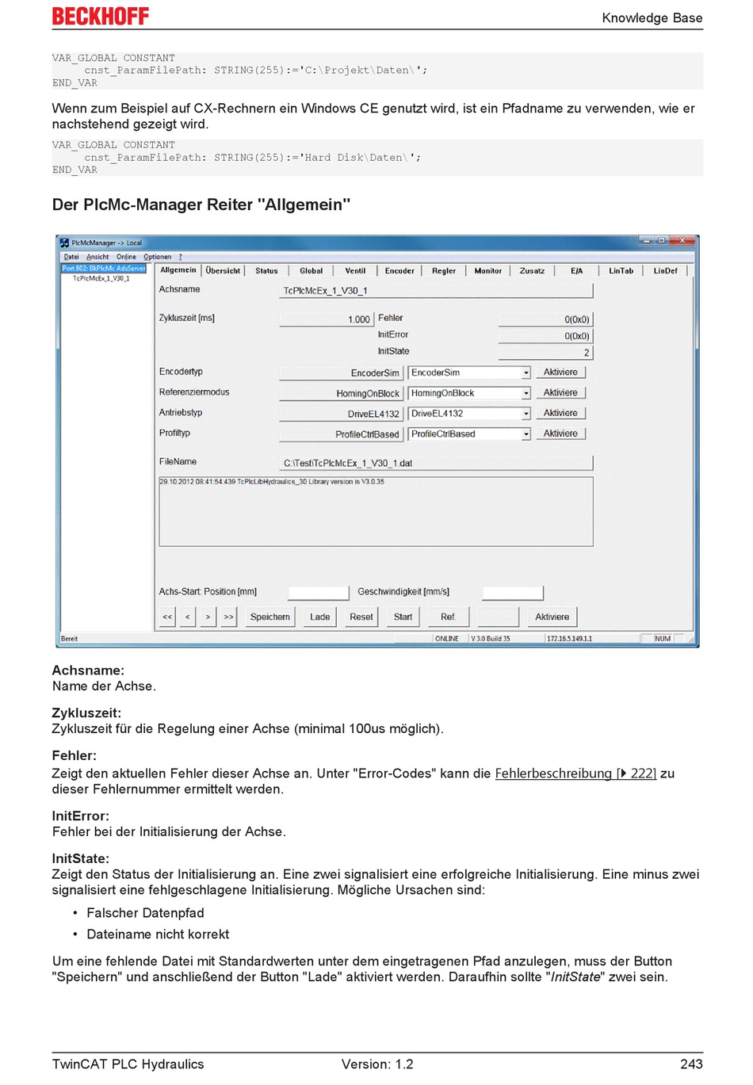Click the FileName path field
753x1085 pixels.
coord(436,463)
